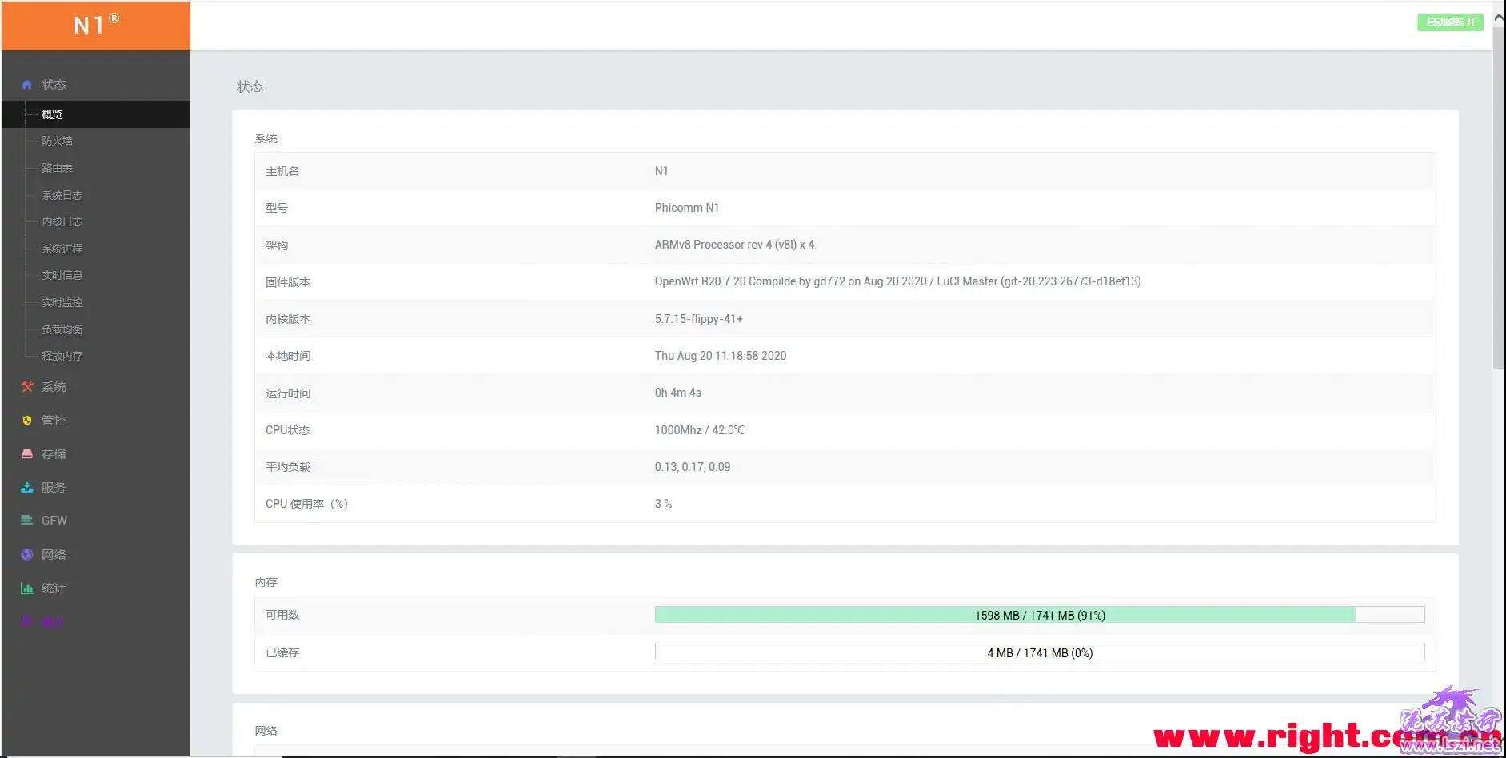Click the 平均负载 row label

tap(288, 467)
